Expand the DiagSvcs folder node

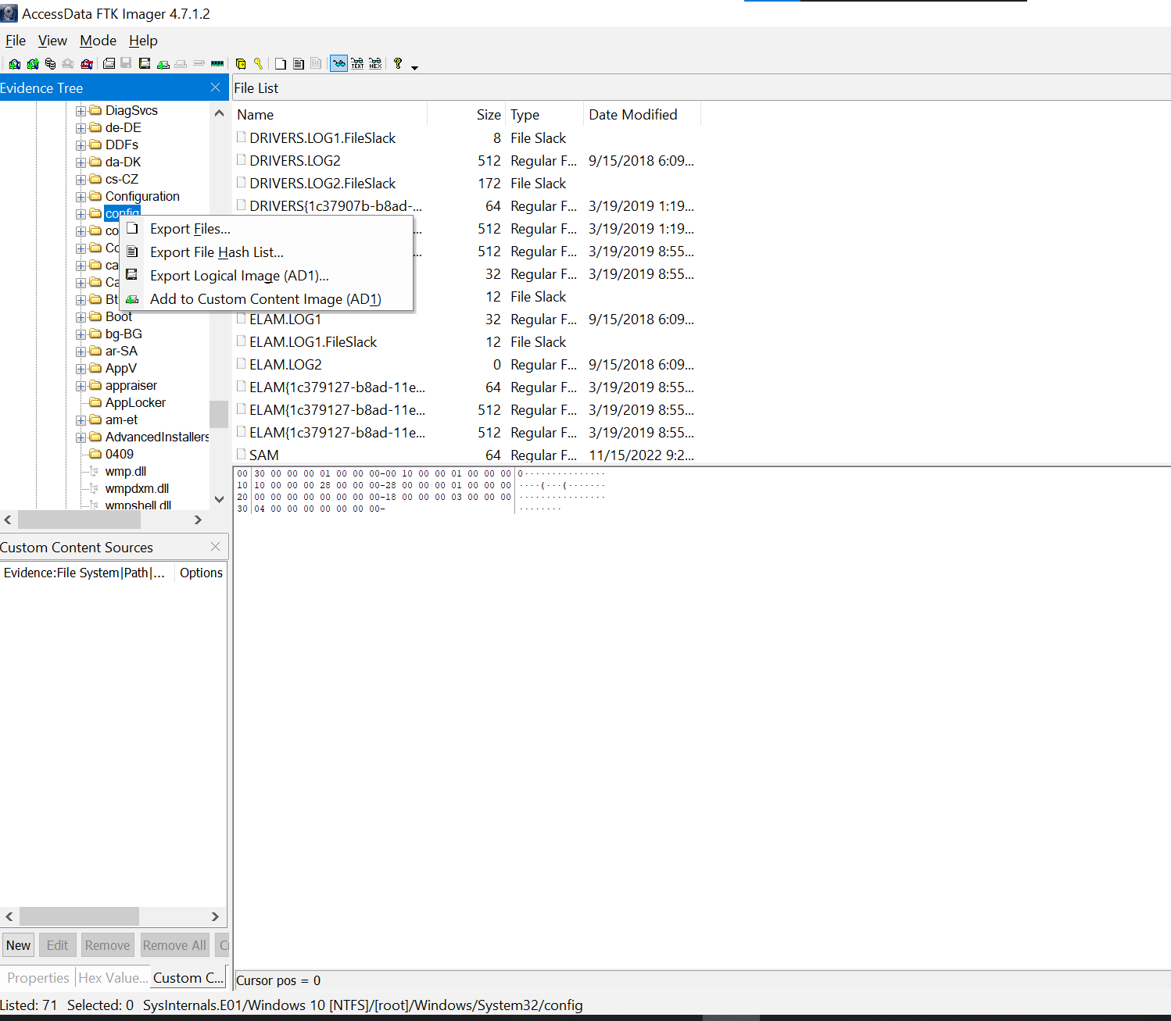click(x=81, y=111)
